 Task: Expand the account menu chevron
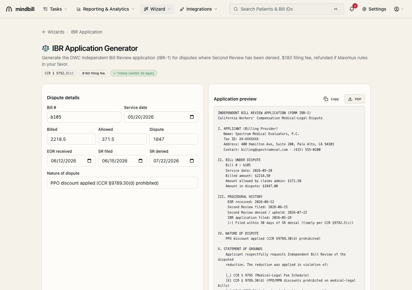tap(402, 9)
